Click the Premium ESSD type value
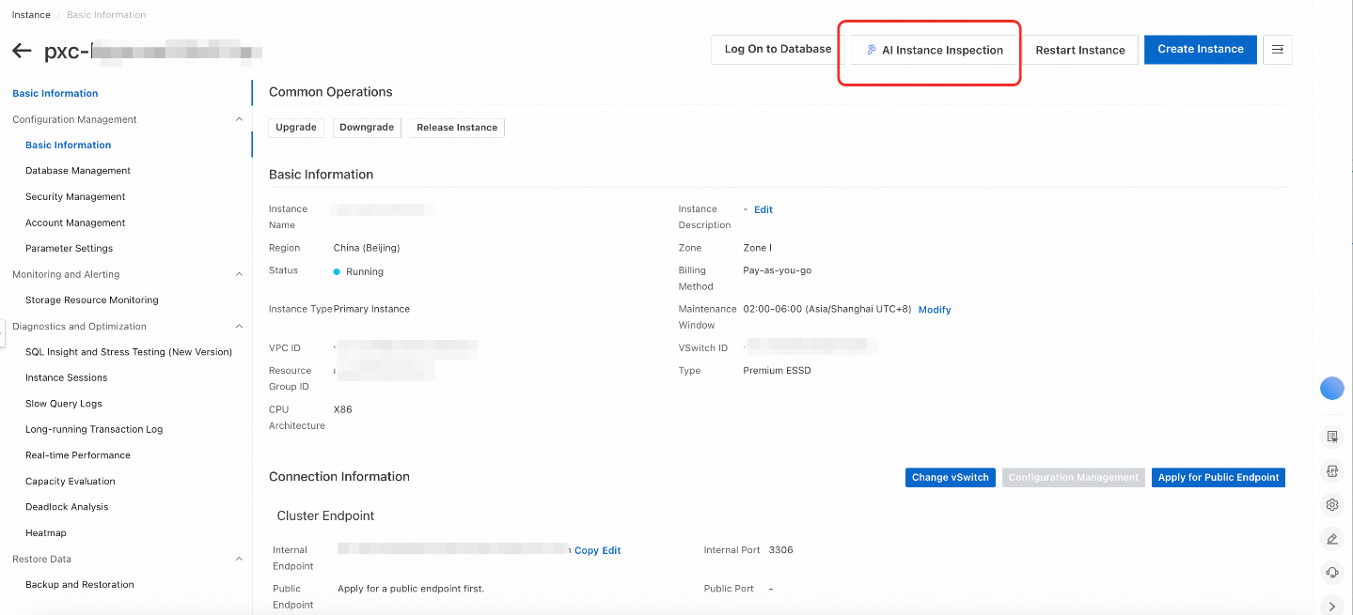 777,371
